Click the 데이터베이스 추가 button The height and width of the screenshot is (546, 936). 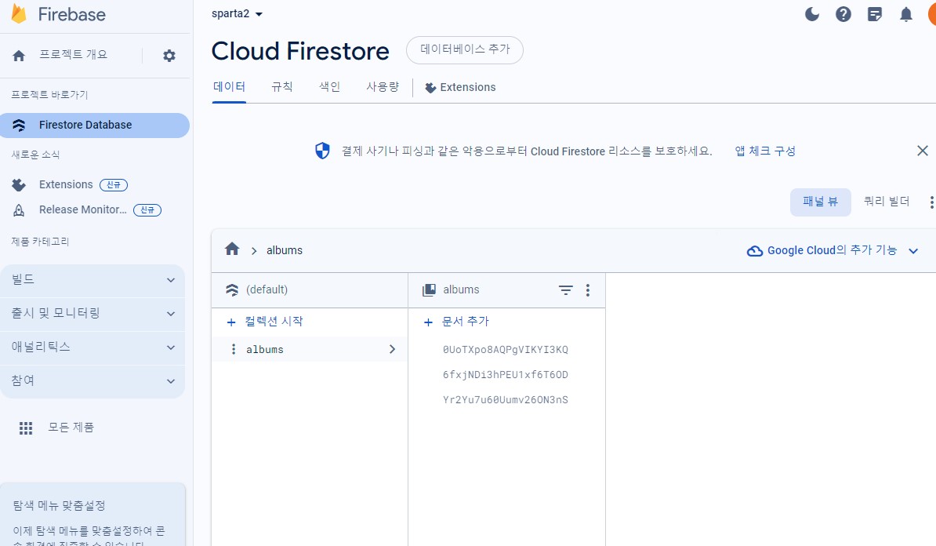pos(465,50)
